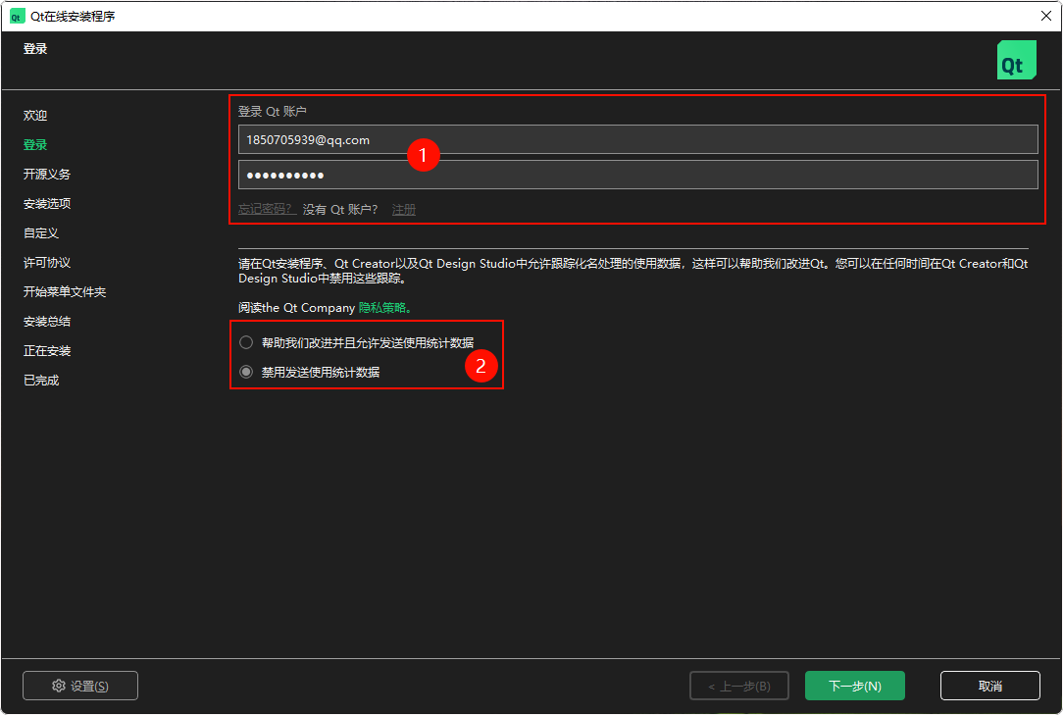Click the email account input field

637,139
